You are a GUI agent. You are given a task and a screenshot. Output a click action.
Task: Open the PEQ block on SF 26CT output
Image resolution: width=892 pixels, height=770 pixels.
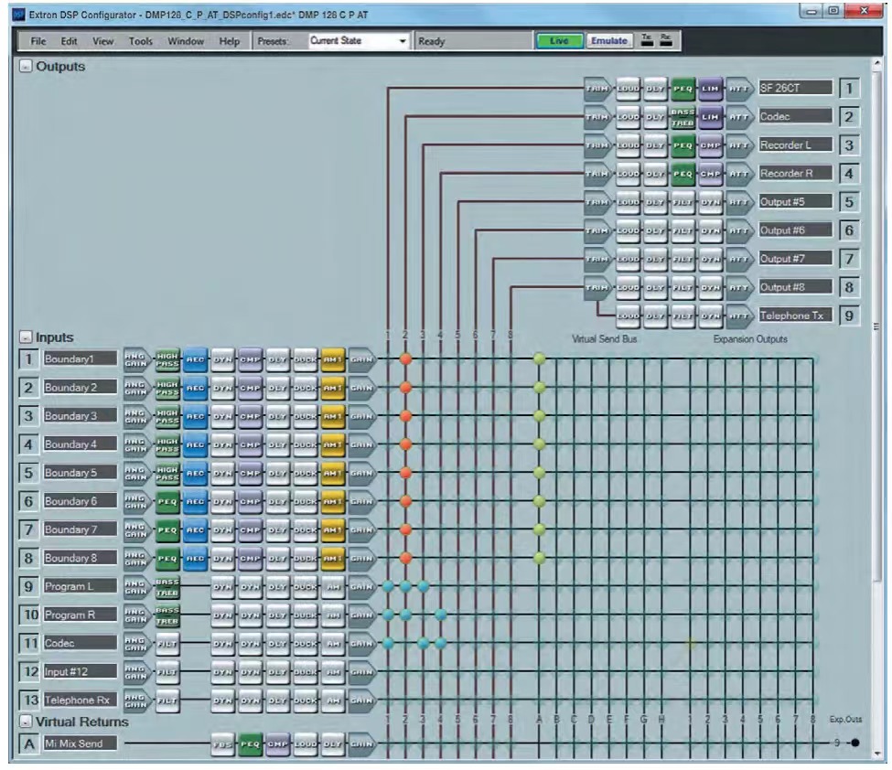click(x=682, y=88)
